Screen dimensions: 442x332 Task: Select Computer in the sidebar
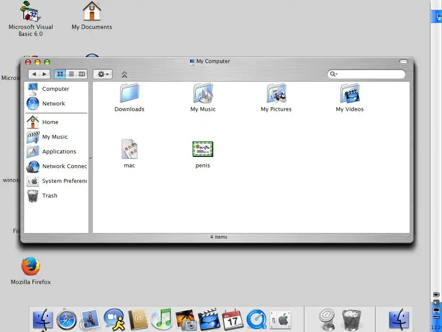57,89
